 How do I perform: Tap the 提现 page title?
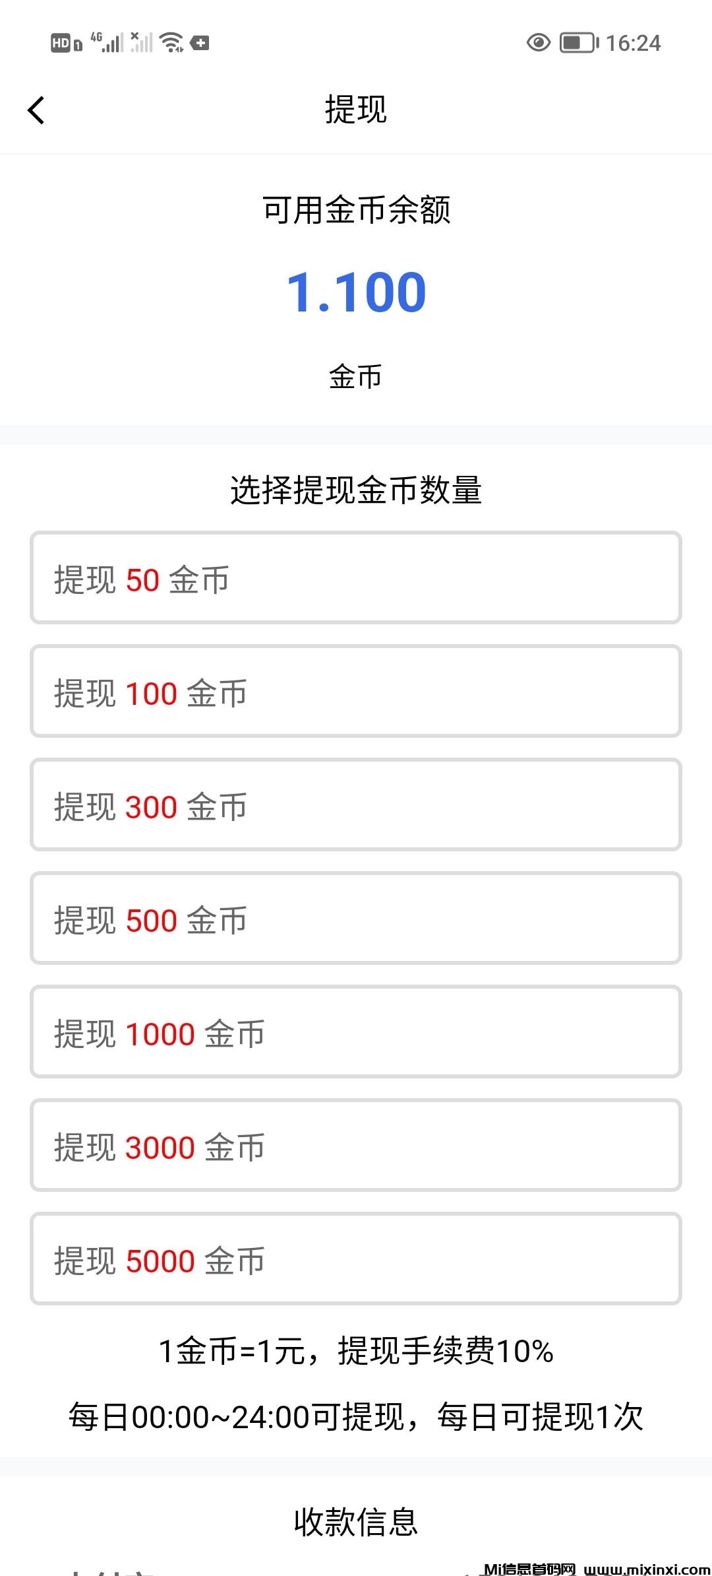pos(356,110)
